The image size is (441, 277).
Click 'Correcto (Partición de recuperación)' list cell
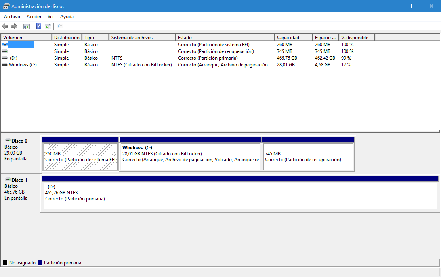216,51
